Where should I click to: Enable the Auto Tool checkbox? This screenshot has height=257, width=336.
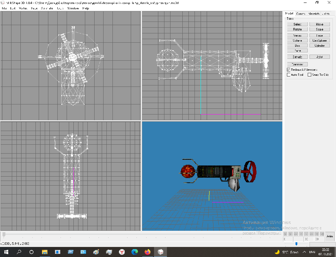[289, 75]
